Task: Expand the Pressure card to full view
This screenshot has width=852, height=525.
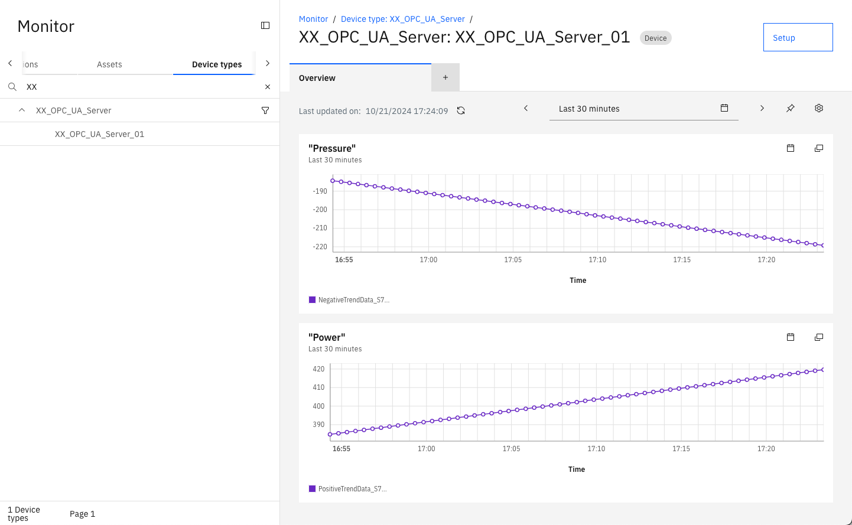Action: point(819,148)
